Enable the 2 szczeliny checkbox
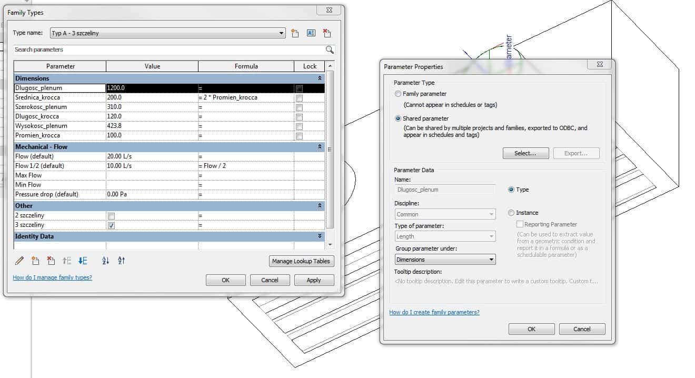695x378 pixels. (111, 216)
